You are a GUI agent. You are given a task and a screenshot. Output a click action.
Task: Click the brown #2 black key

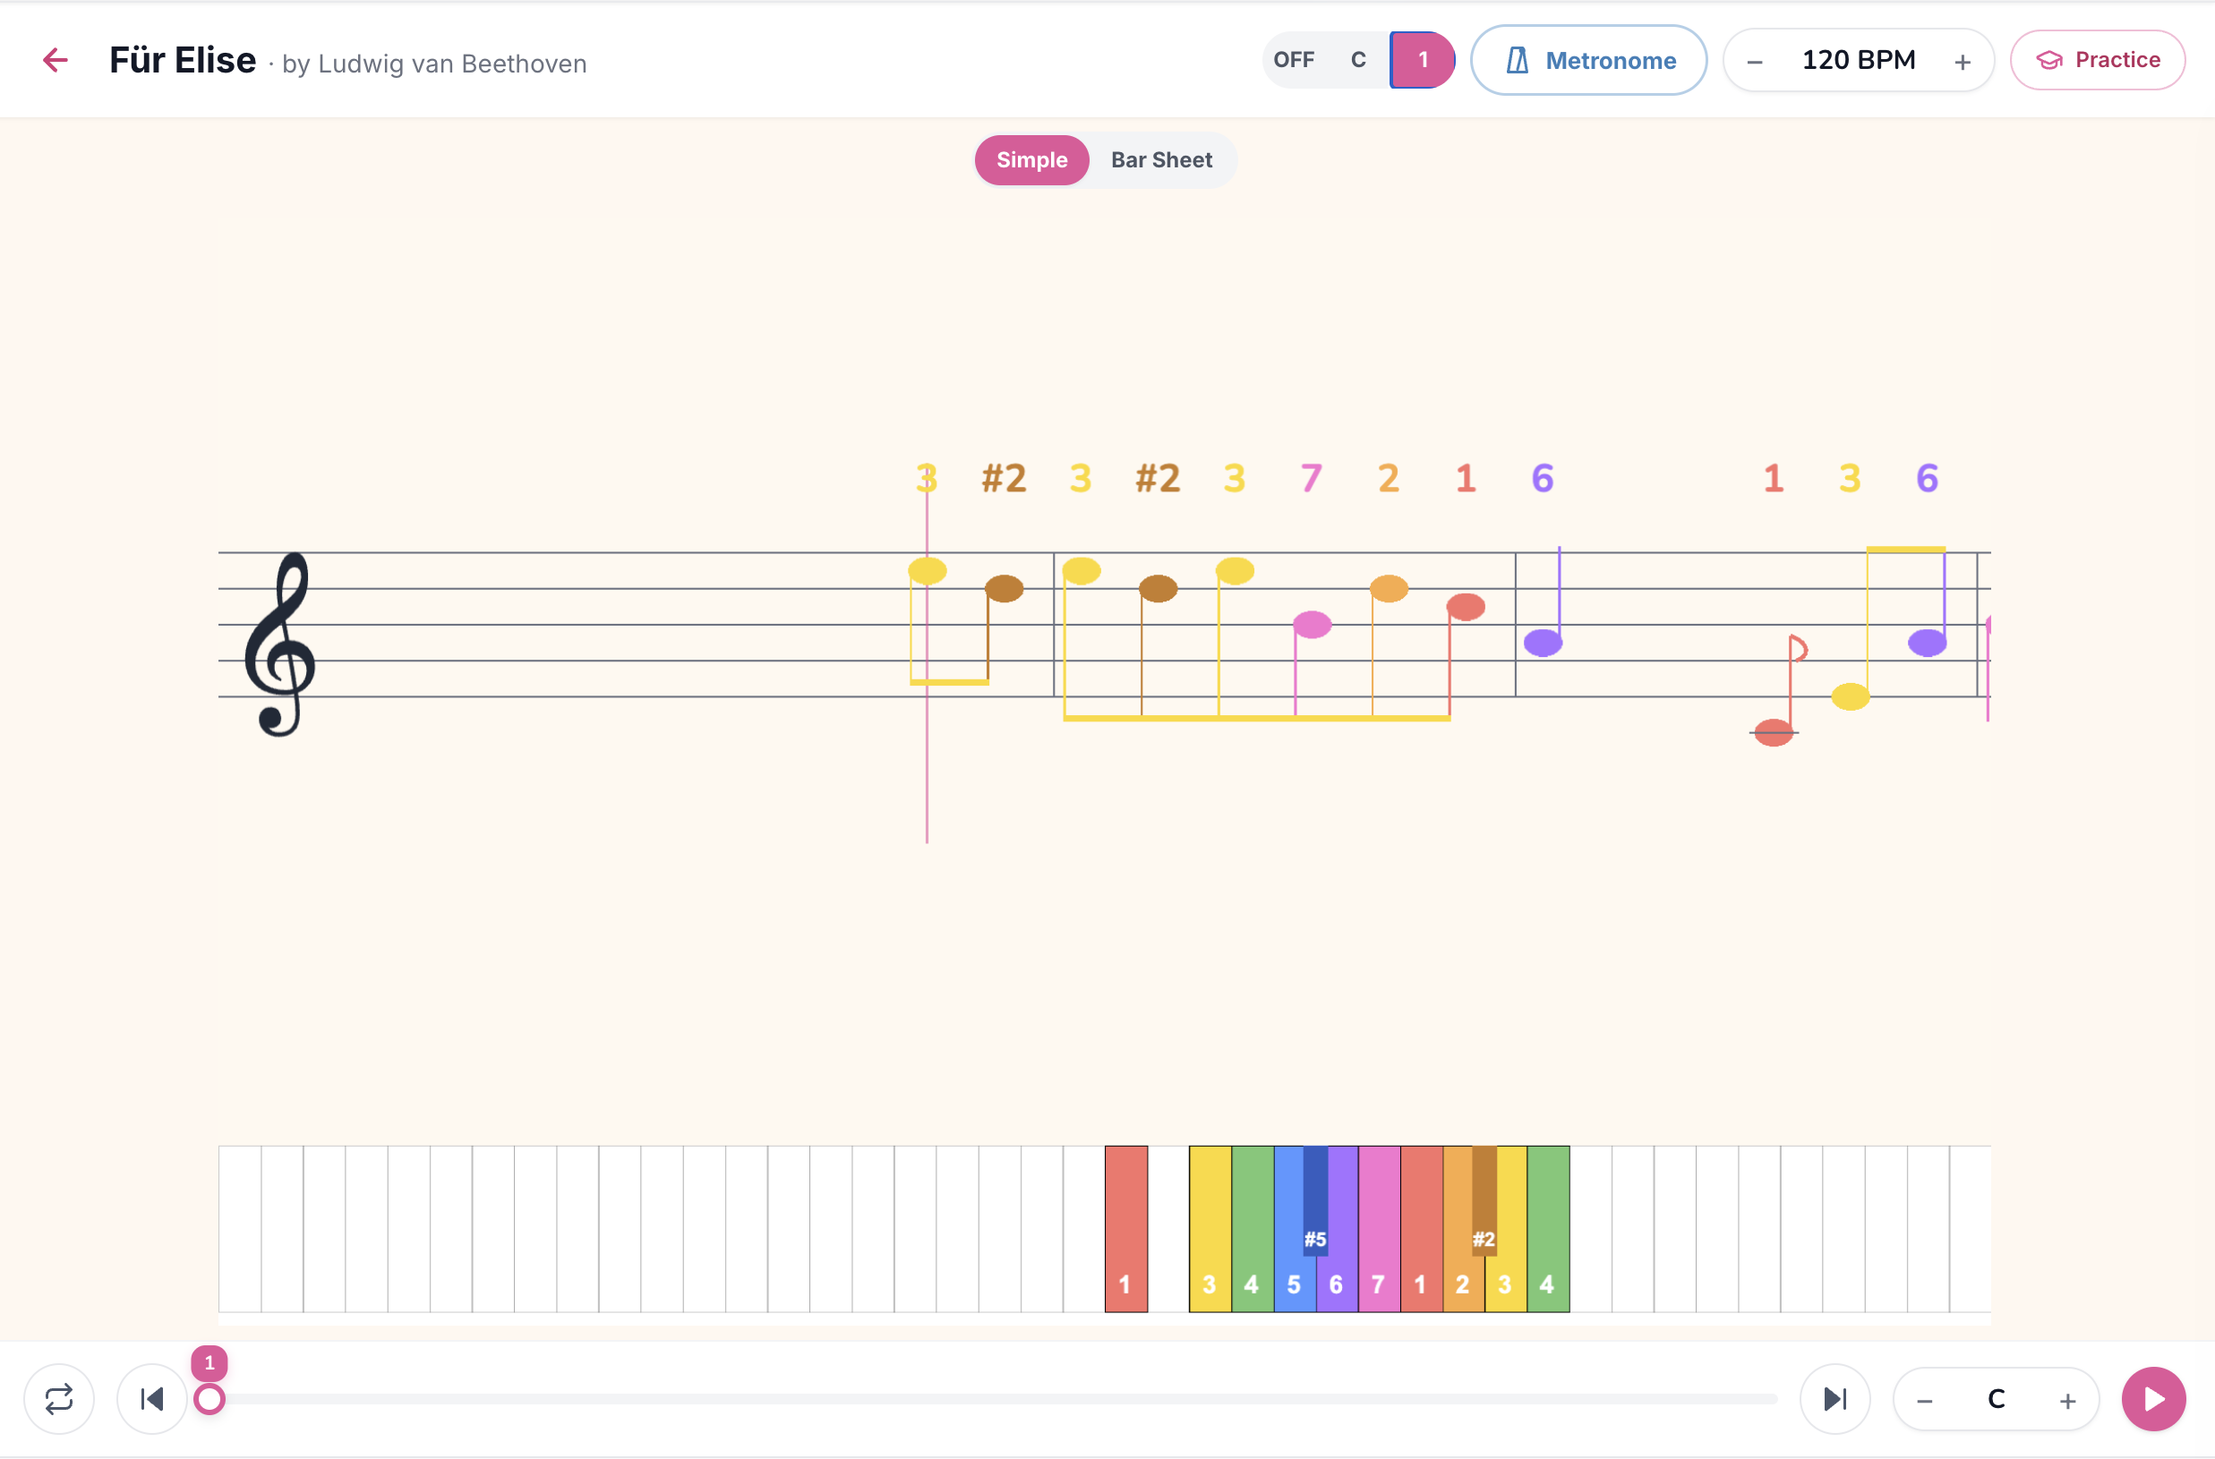(x=1484, y=1200)
